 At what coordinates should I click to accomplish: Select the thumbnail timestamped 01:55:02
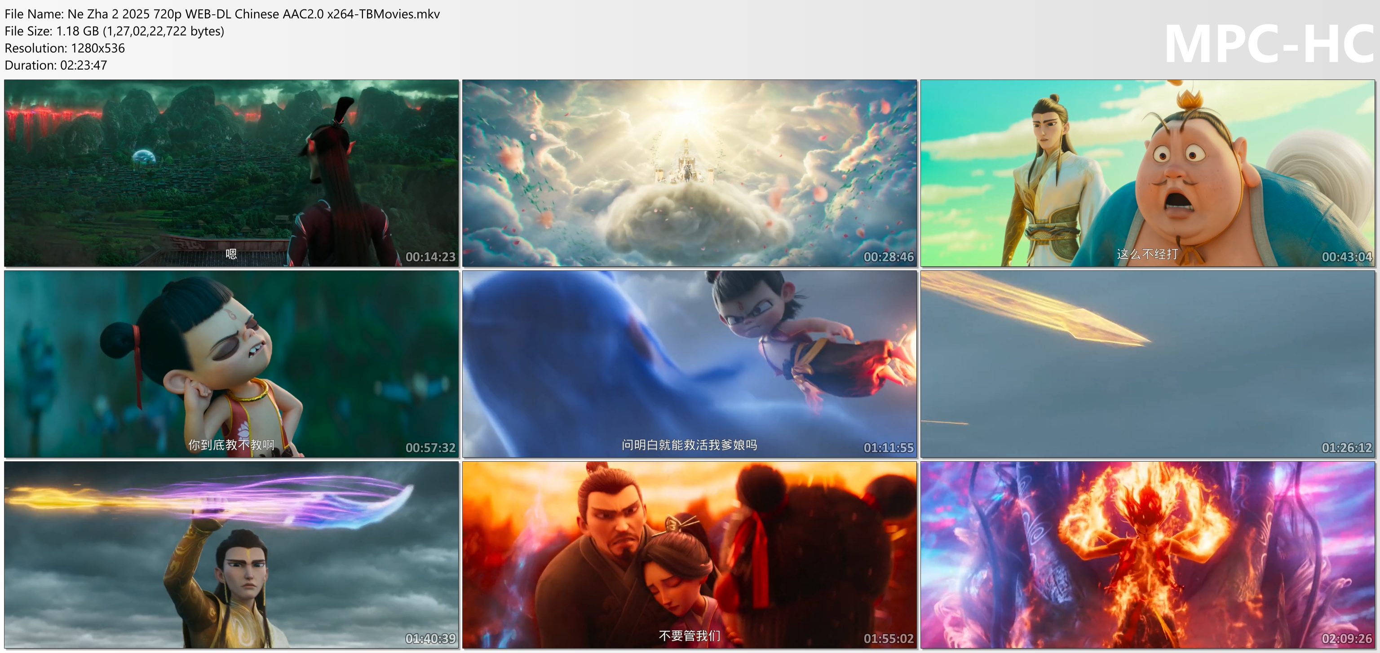click(x=690, y=555)
